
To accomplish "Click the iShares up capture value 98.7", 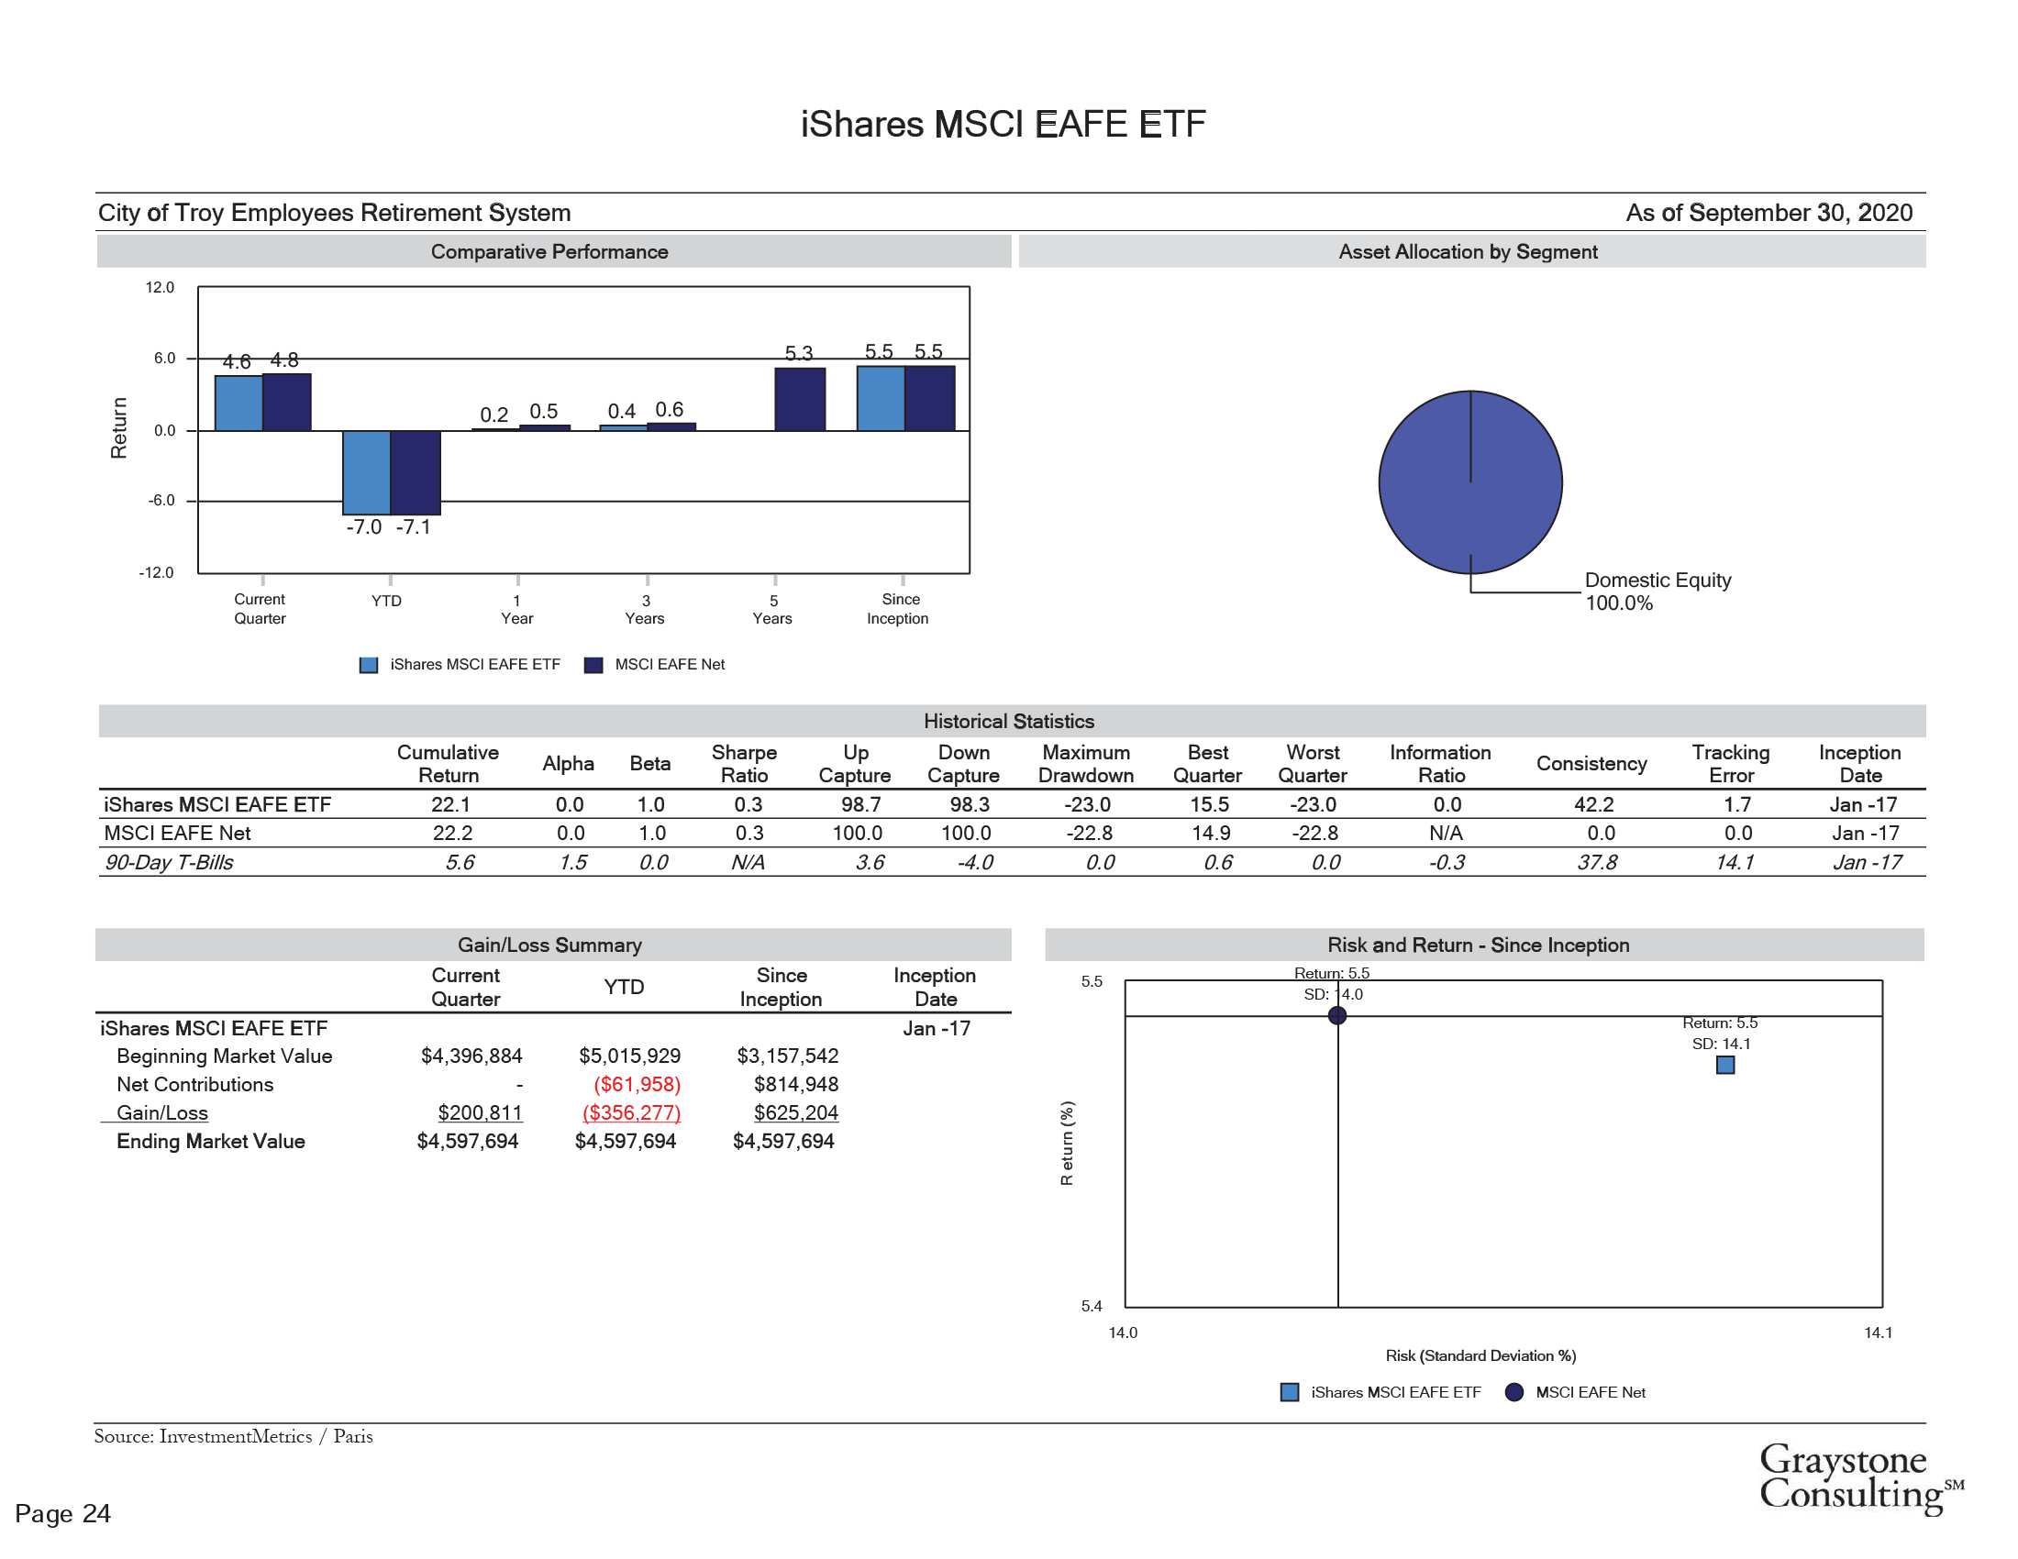I will (860, 804).
